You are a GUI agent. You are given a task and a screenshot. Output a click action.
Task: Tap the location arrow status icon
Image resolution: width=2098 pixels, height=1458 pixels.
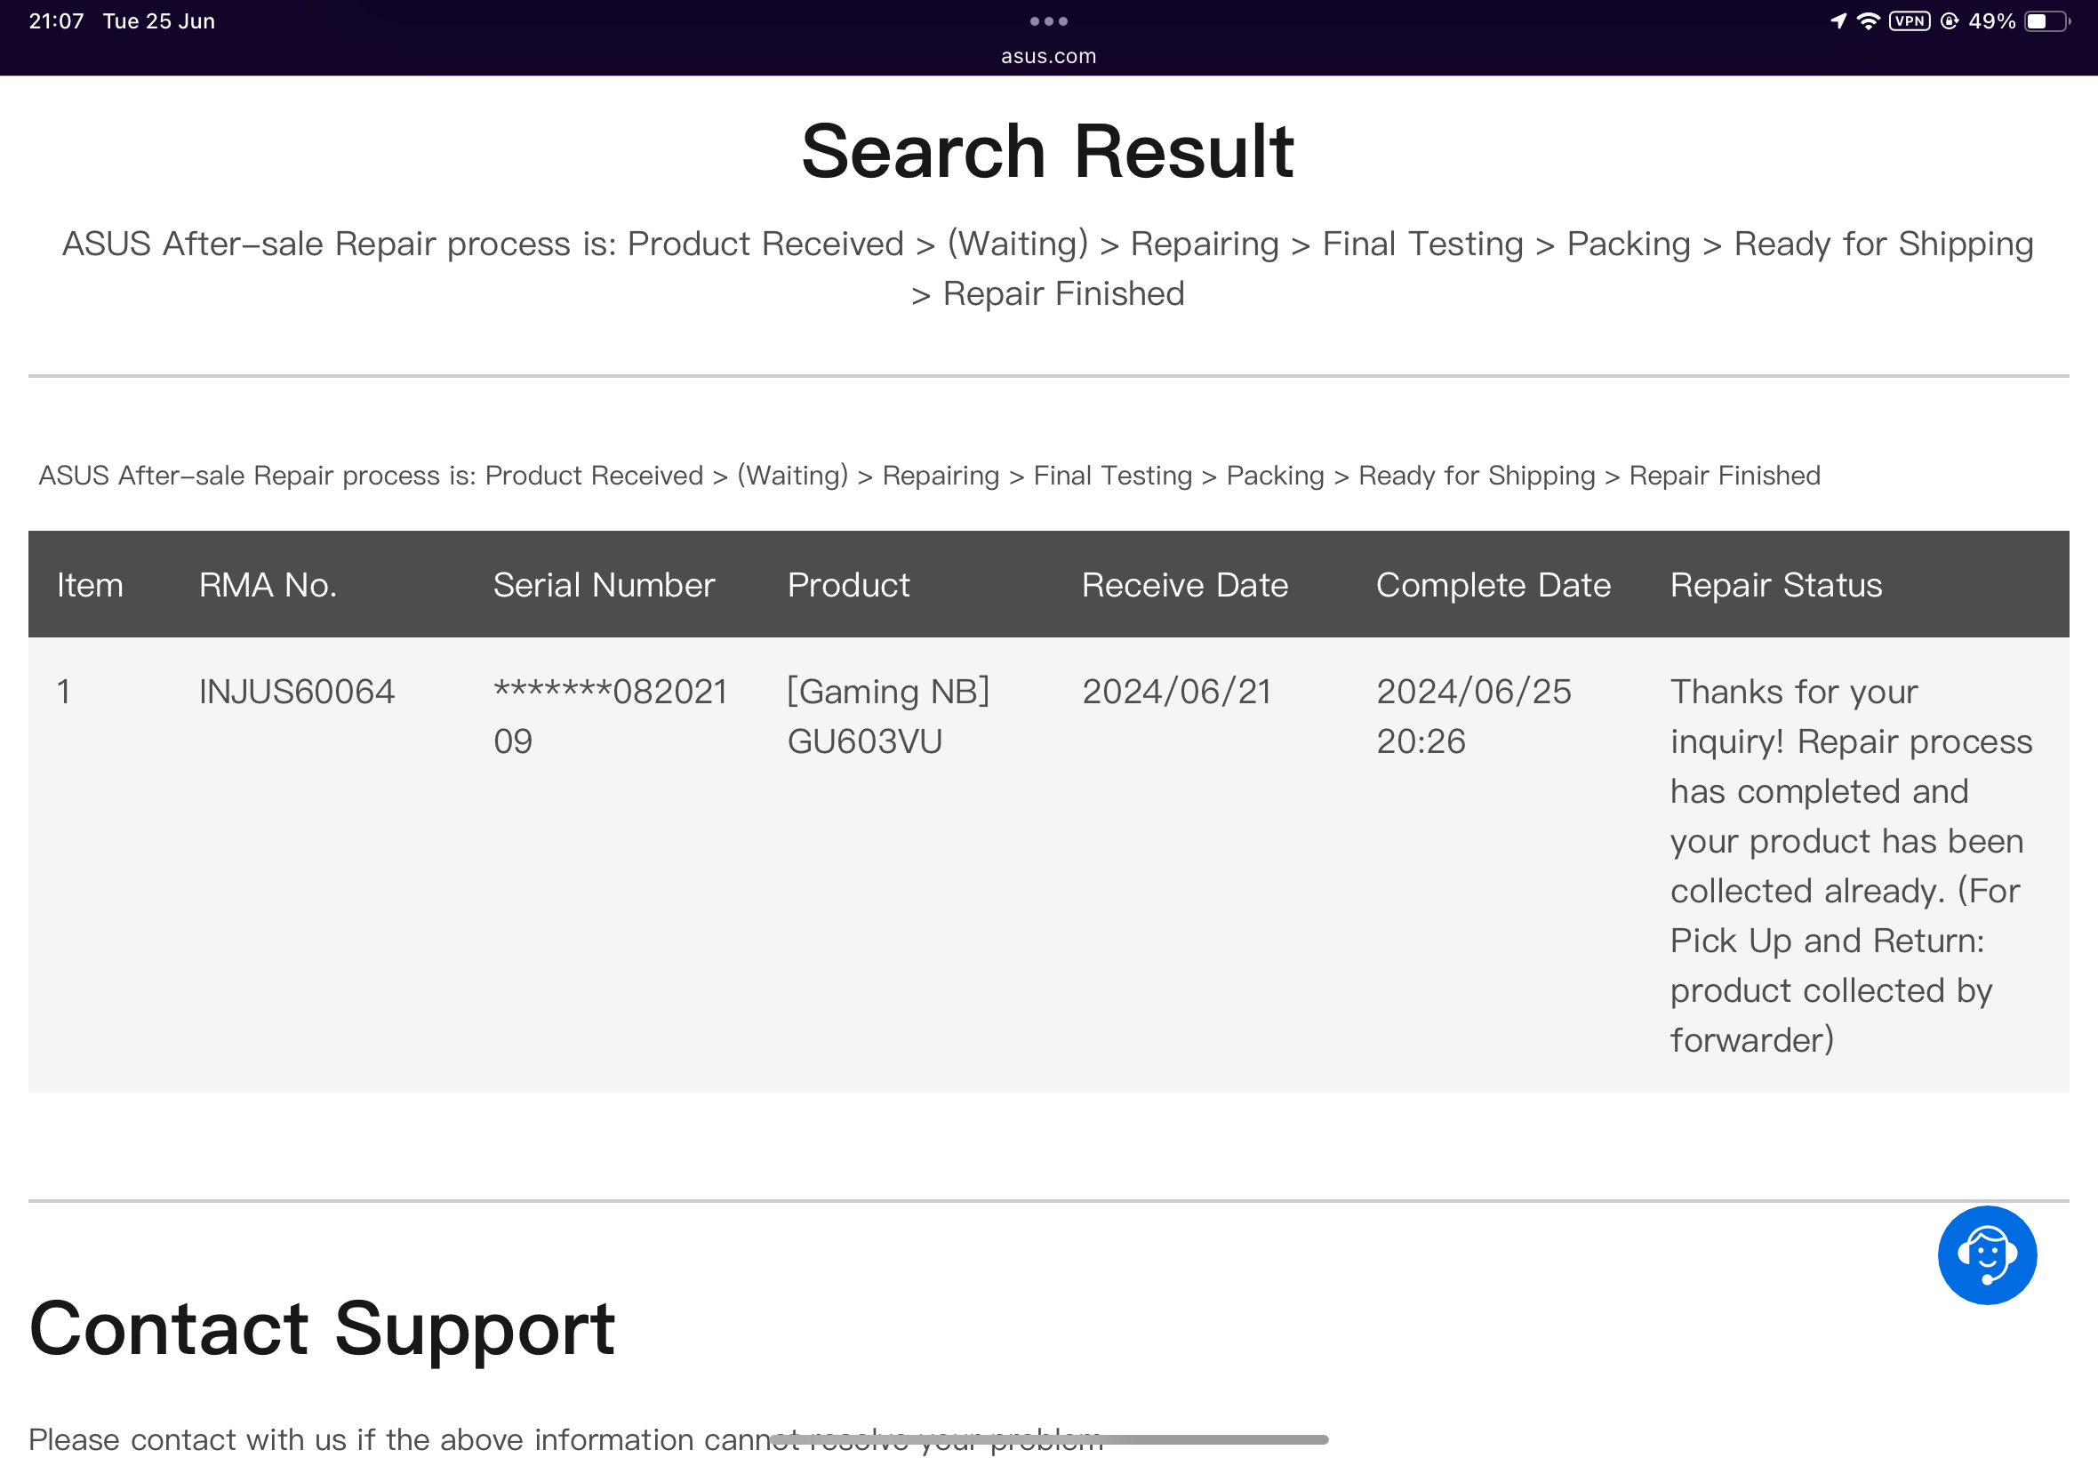pos(1838,21)
